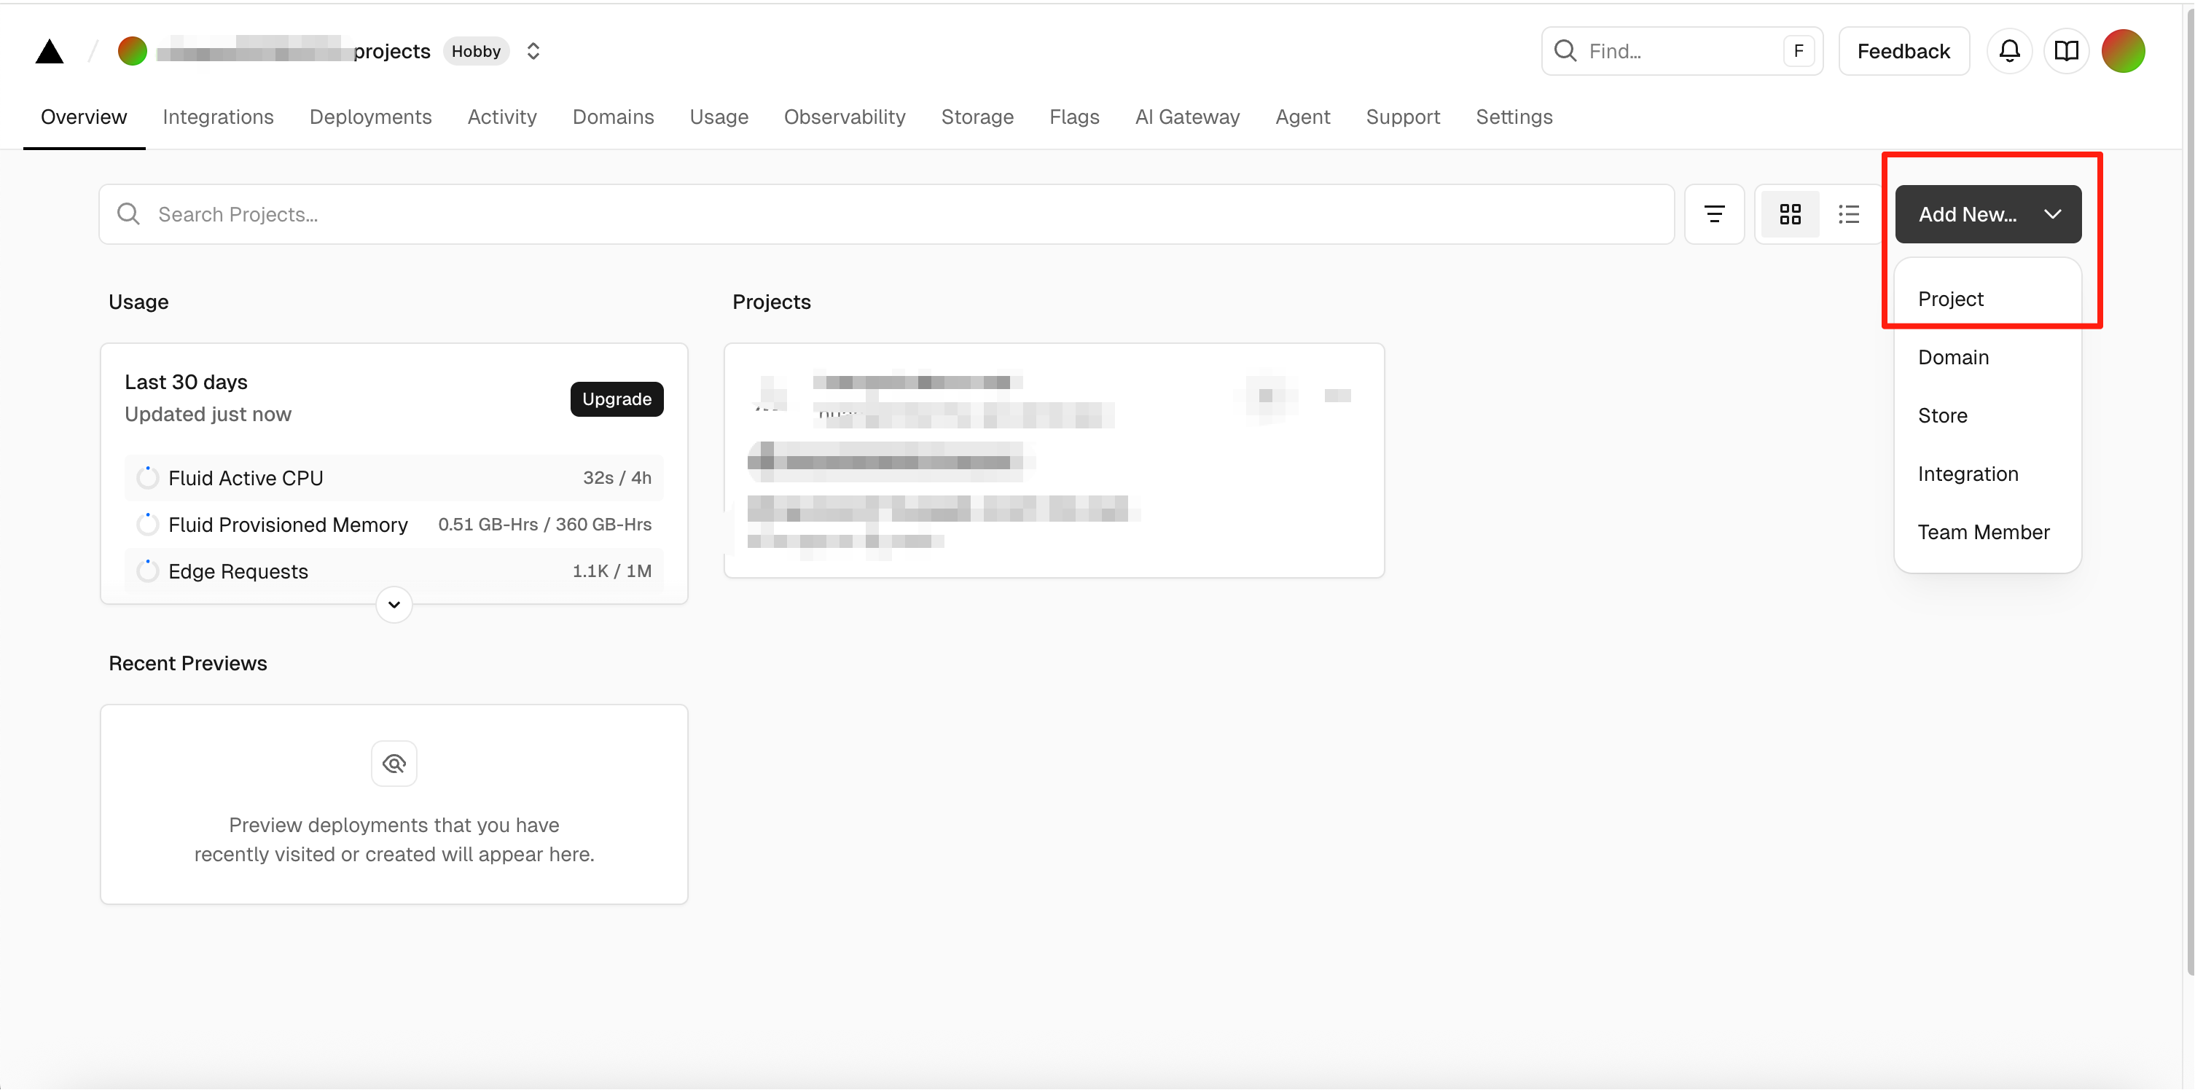Open the team switcher chevrons
The height and width of the screenshot is (1090, 2195).
pyautogui.click(x=533, y=51)
